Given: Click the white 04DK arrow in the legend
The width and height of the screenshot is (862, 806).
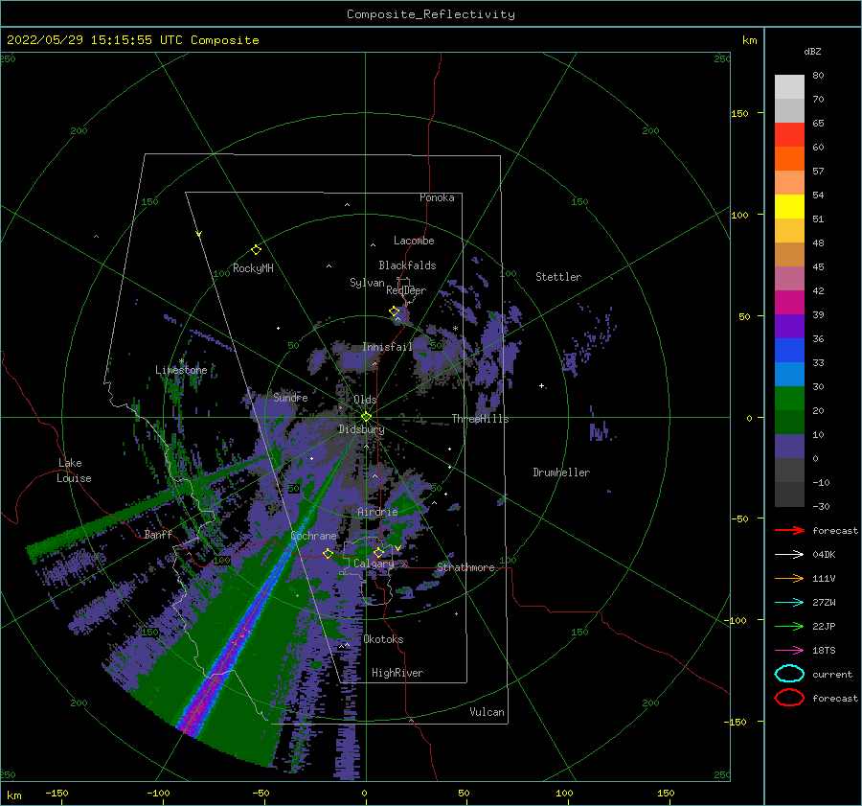Looking at the screenshot, I should pyautogui.click(x=789, y=555).
